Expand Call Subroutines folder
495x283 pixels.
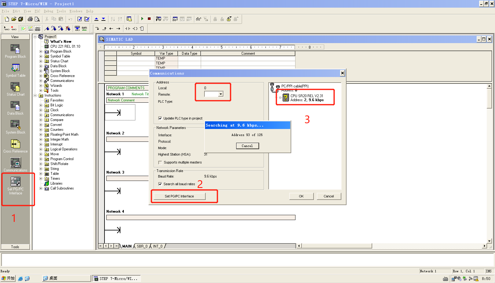coord(41,188)
